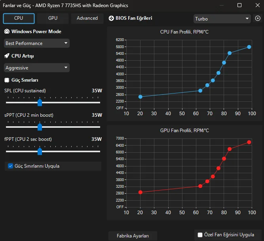
Task: Open Best Performance power mode dropdown
Action: tap(37, 43)
